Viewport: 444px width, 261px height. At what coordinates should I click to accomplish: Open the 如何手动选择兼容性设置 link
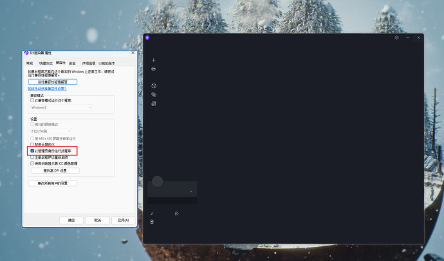[48, 89]
